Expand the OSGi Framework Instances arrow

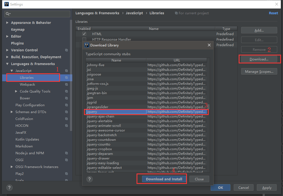(x=12, y=167)
